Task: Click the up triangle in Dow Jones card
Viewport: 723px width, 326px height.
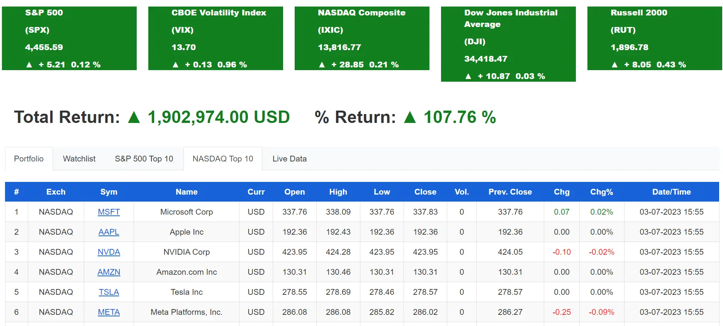Action: tap(468, 76)
